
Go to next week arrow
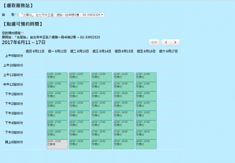pyautogui.click(x=175, y=42)
